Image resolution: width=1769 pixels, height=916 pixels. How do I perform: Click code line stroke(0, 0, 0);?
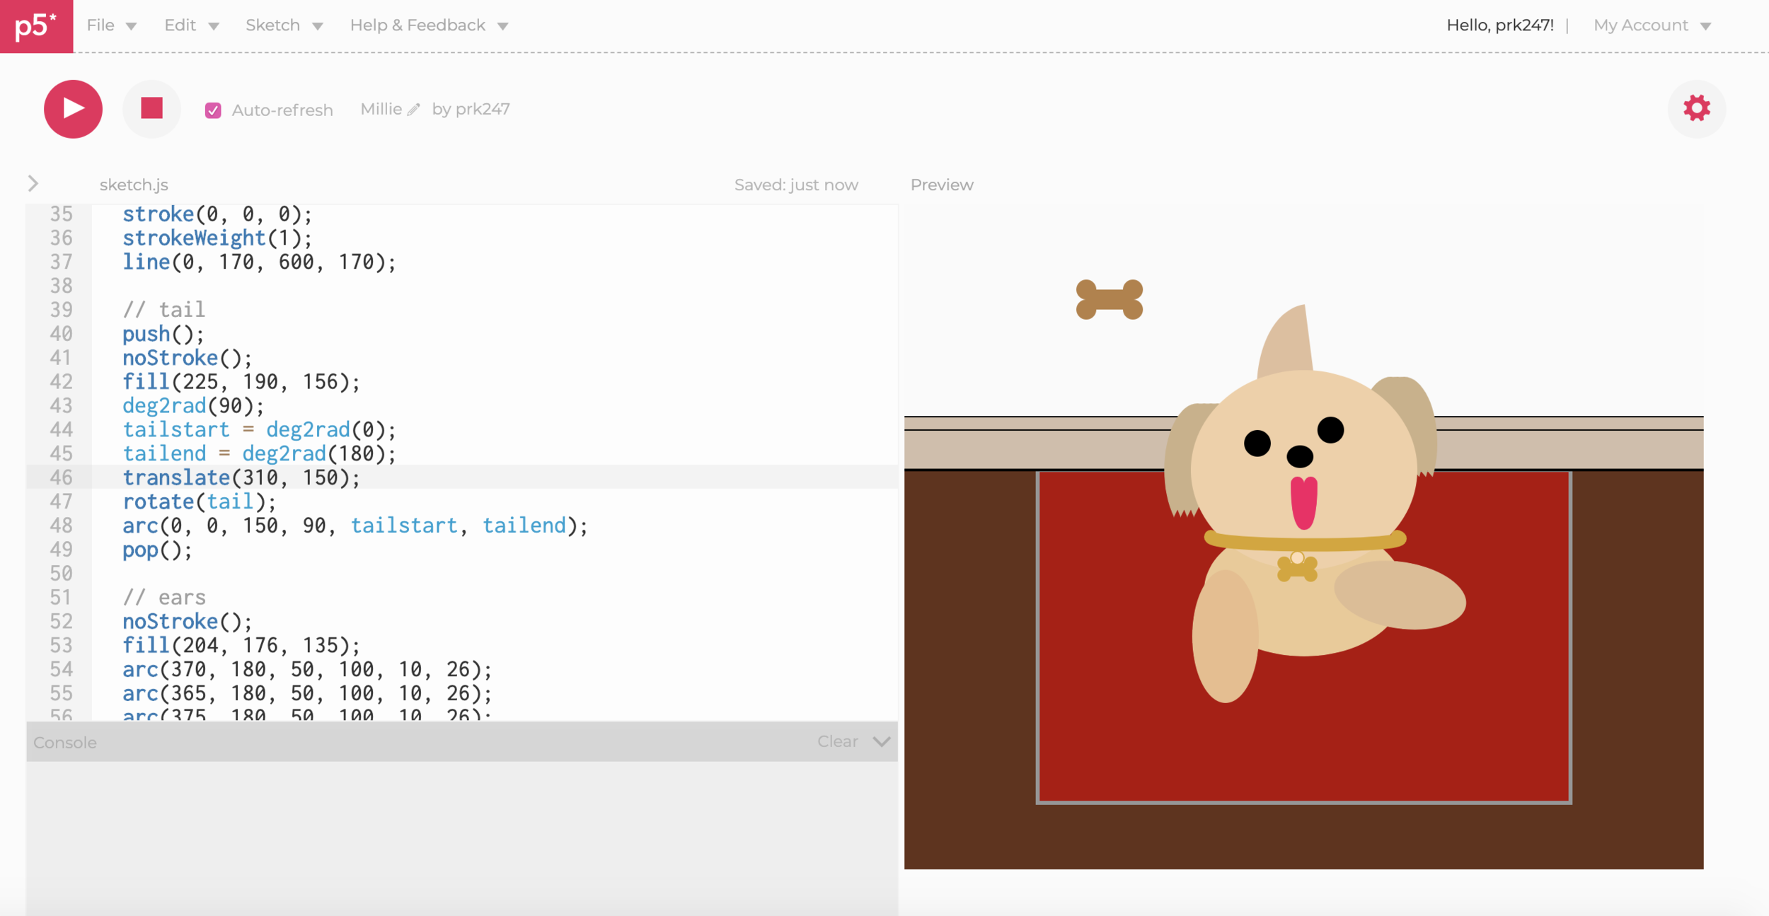coord(217,214)
